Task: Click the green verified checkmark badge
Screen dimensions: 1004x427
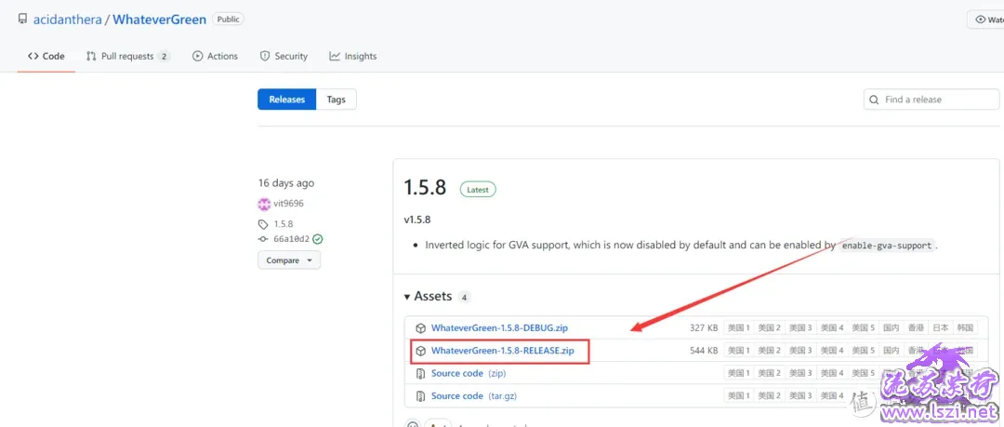Action: pos(318,239)
